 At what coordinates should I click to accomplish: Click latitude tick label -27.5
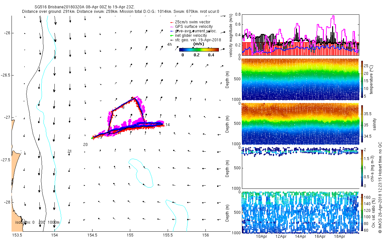click(x=6, y=160)
